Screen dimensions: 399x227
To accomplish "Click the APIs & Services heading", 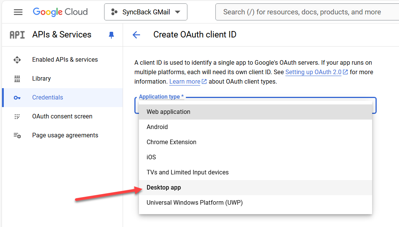I will point(62,34).
